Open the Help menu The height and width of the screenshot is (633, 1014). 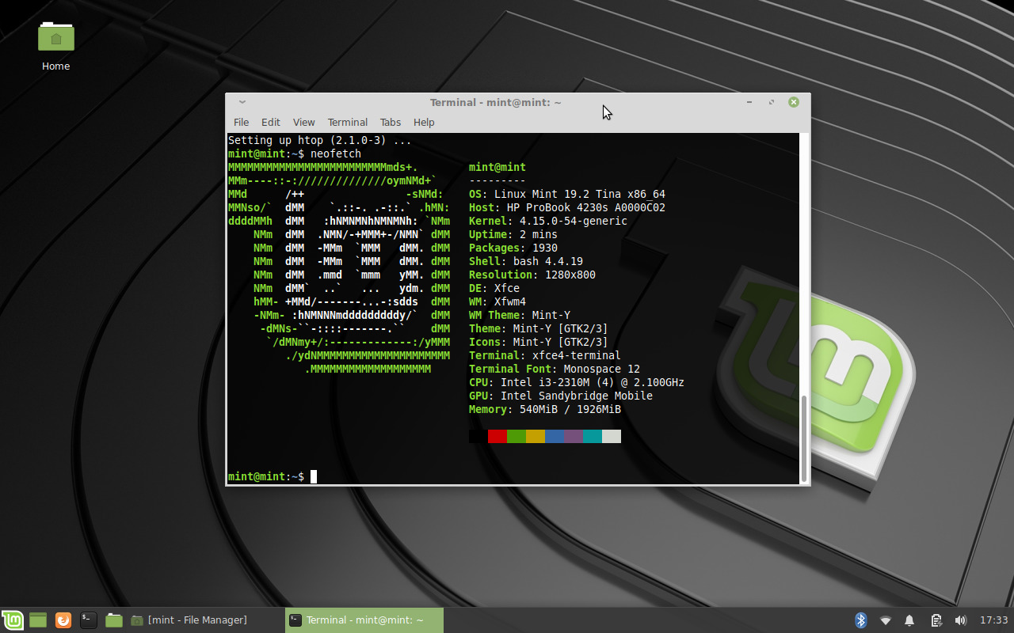pos(424,122)
